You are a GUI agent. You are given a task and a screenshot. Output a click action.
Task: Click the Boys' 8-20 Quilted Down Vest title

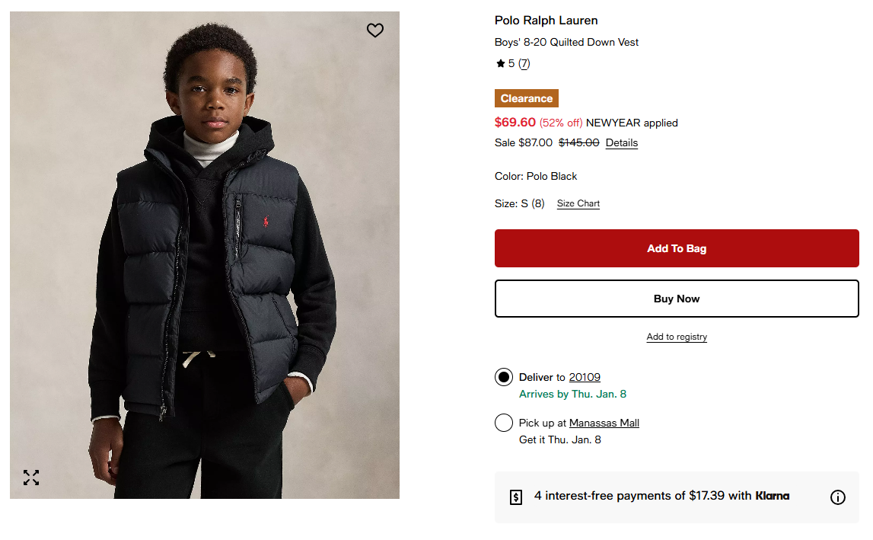[566, 43]
